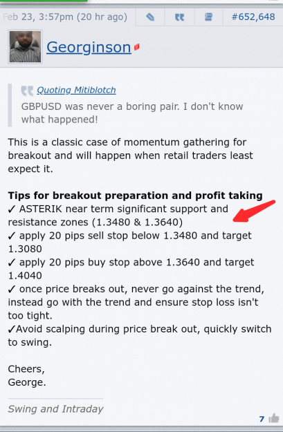Viewport: 283px width, 432px height.
Task: Click the green progress bar at top
Action: click(44, 1)
